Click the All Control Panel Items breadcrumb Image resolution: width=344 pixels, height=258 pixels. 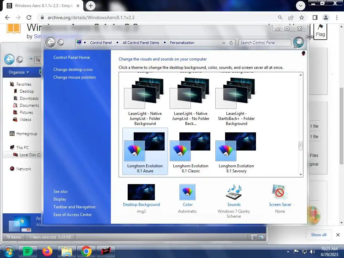tap(141, 43)
